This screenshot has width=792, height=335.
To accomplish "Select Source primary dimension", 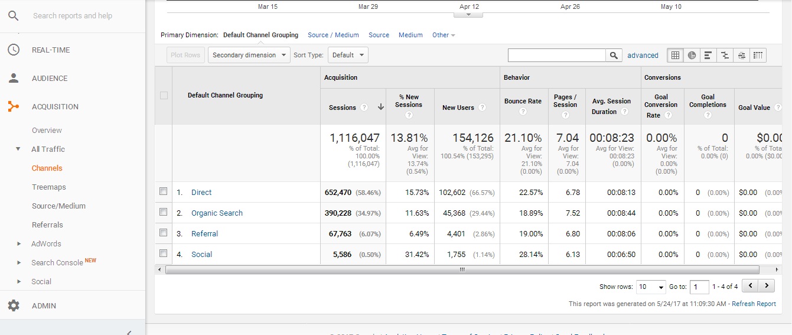I will (379, 35).
